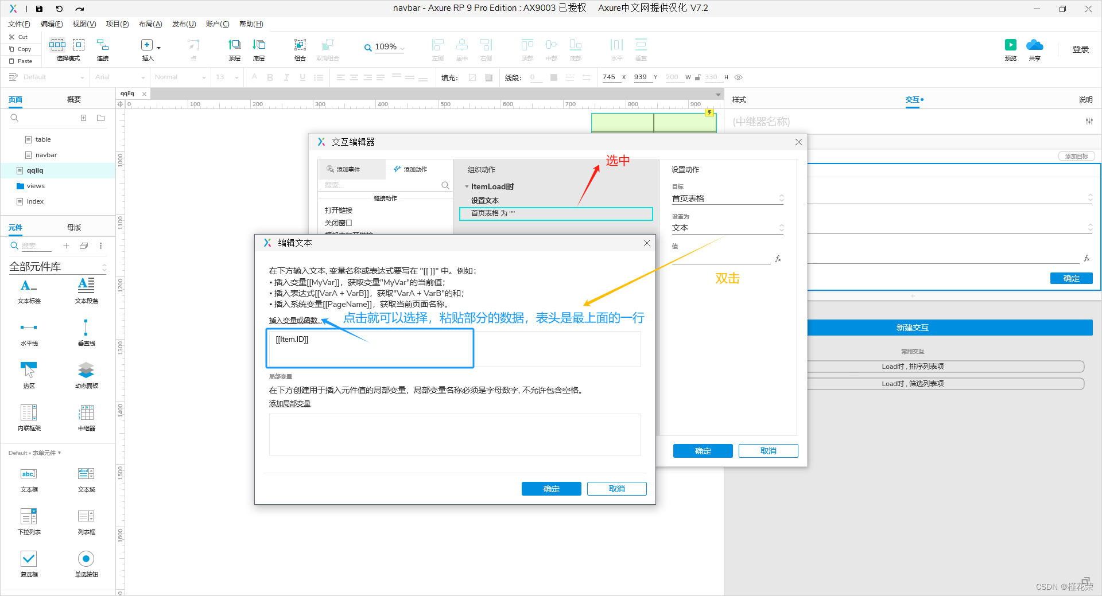Viewport: 1102px width, 596px height.
Task: Toggle contained selection mode
Action: (x=79, y=45)
